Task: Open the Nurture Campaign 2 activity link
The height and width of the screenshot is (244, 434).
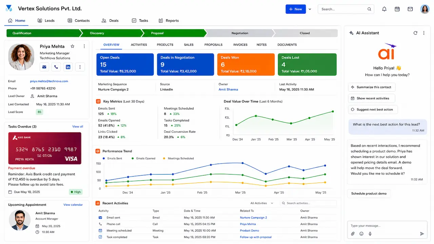Action: [253, 218]
